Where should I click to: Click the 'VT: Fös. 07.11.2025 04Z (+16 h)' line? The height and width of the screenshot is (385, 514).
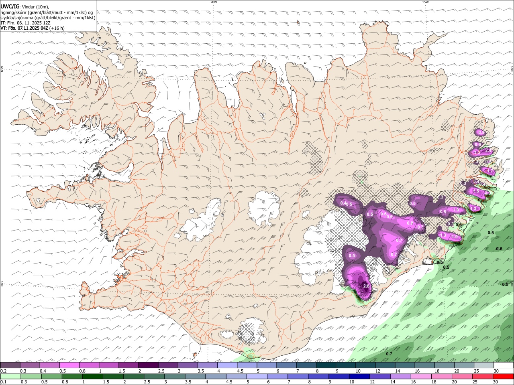[33, 28]
